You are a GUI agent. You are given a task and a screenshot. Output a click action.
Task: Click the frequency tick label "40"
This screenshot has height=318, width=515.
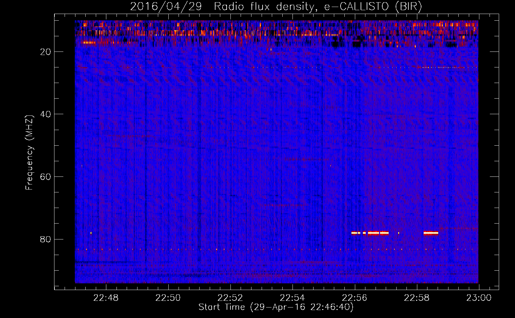pos(46,114)
